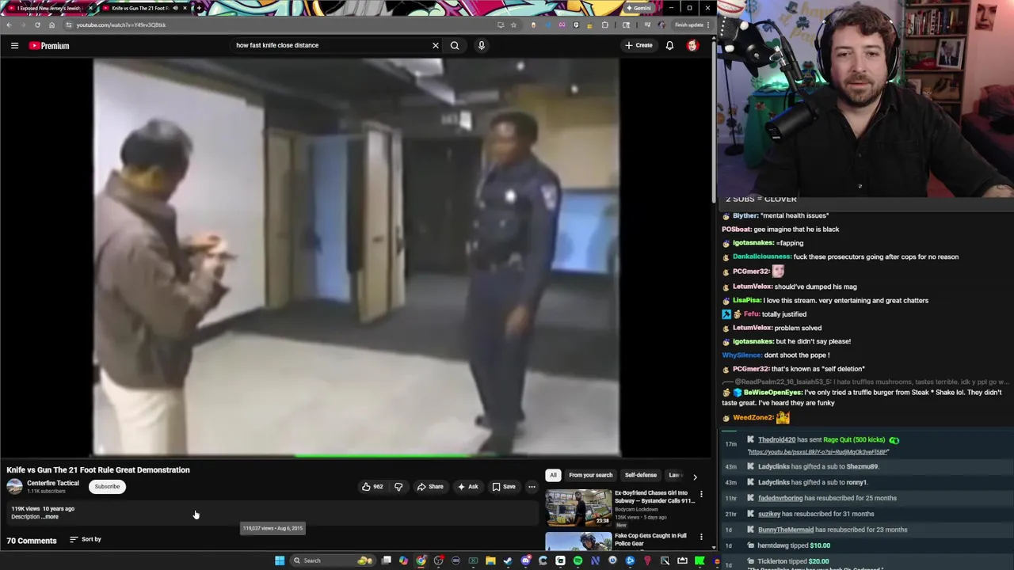This screenshot has height=570, width=1014.
Task: Like the video (962 likes)
Action: point(372,487)
